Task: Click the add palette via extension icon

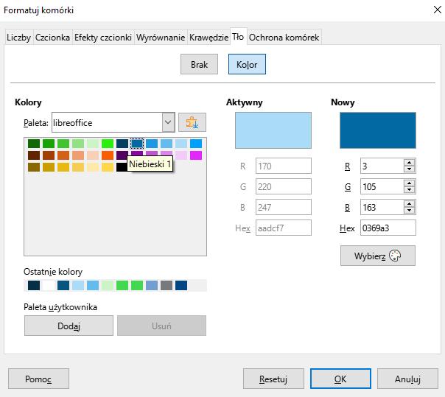Action: (192, 122)
